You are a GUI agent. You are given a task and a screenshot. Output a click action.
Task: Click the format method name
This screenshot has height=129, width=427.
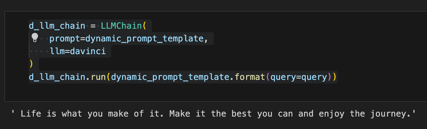click(250, 77)
